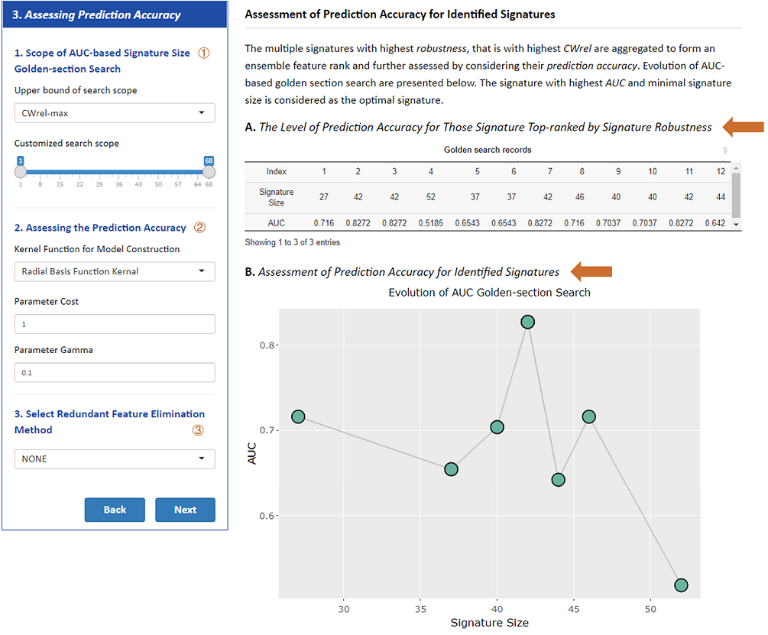Click the circled number 1 marker
The width and height of the screenshot is (768, 635).
[x=204, y=53]
